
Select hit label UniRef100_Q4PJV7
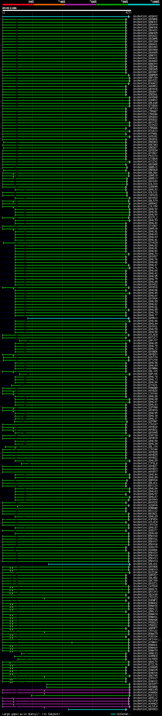click(x=145, y=340)
